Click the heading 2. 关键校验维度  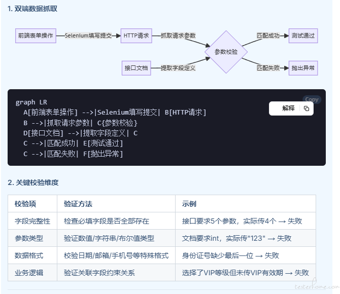coord(33,182)
